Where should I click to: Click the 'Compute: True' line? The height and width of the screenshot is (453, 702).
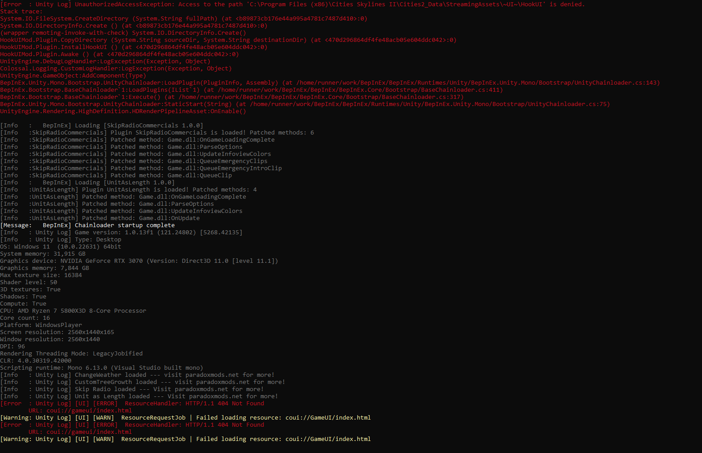pos(23,304)
